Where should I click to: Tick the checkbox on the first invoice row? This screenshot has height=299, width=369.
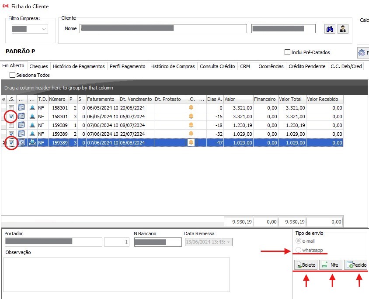coord(11,108)
